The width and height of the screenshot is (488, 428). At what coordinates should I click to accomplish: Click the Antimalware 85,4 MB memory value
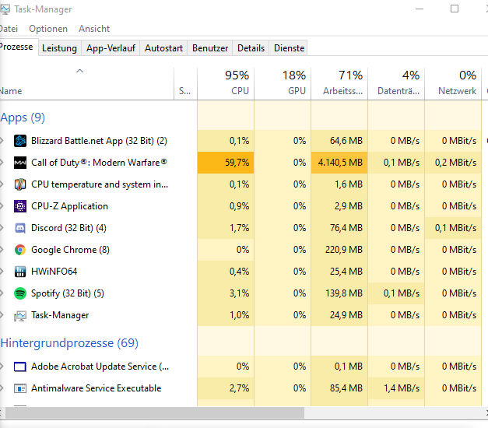[x=346, y=388]
